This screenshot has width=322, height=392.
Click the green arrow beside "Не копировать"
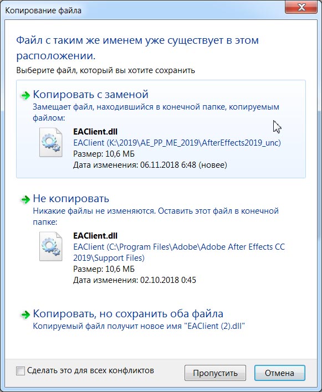[x=25, y=199]
